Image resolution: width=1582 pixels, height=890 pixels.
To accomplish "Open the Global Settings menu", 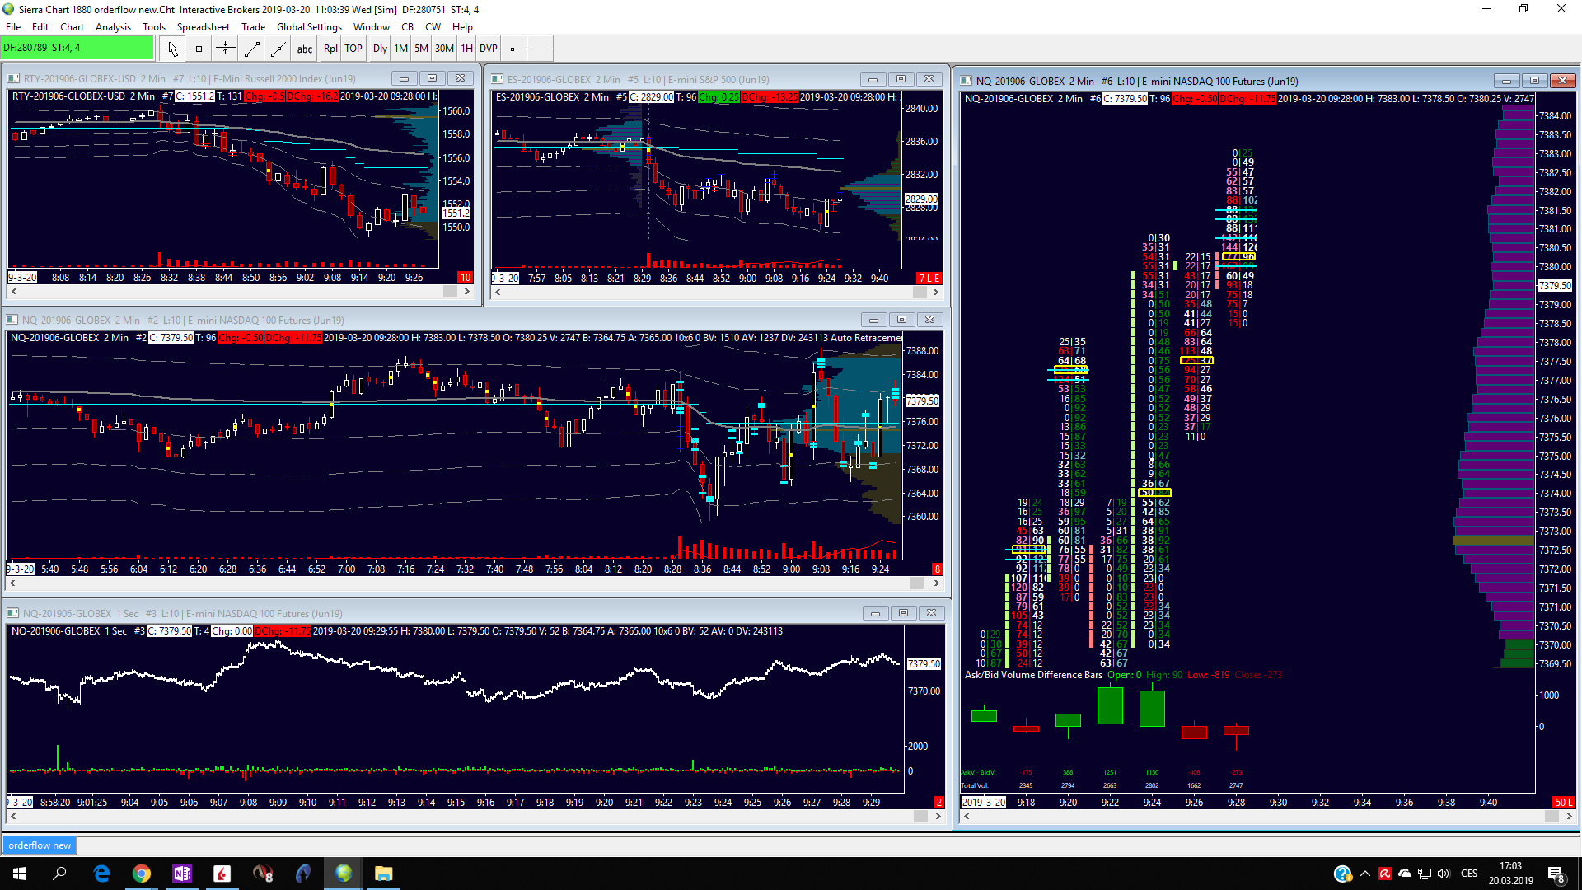I will pyautogui.click(x=309, y=27).
